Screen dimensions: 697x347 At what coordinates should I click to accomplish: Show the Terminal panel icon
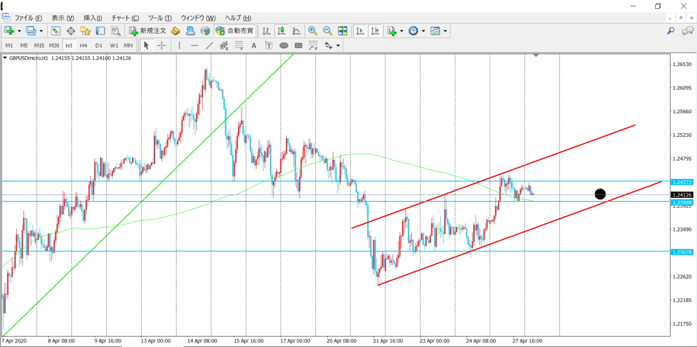click(100, 31)
